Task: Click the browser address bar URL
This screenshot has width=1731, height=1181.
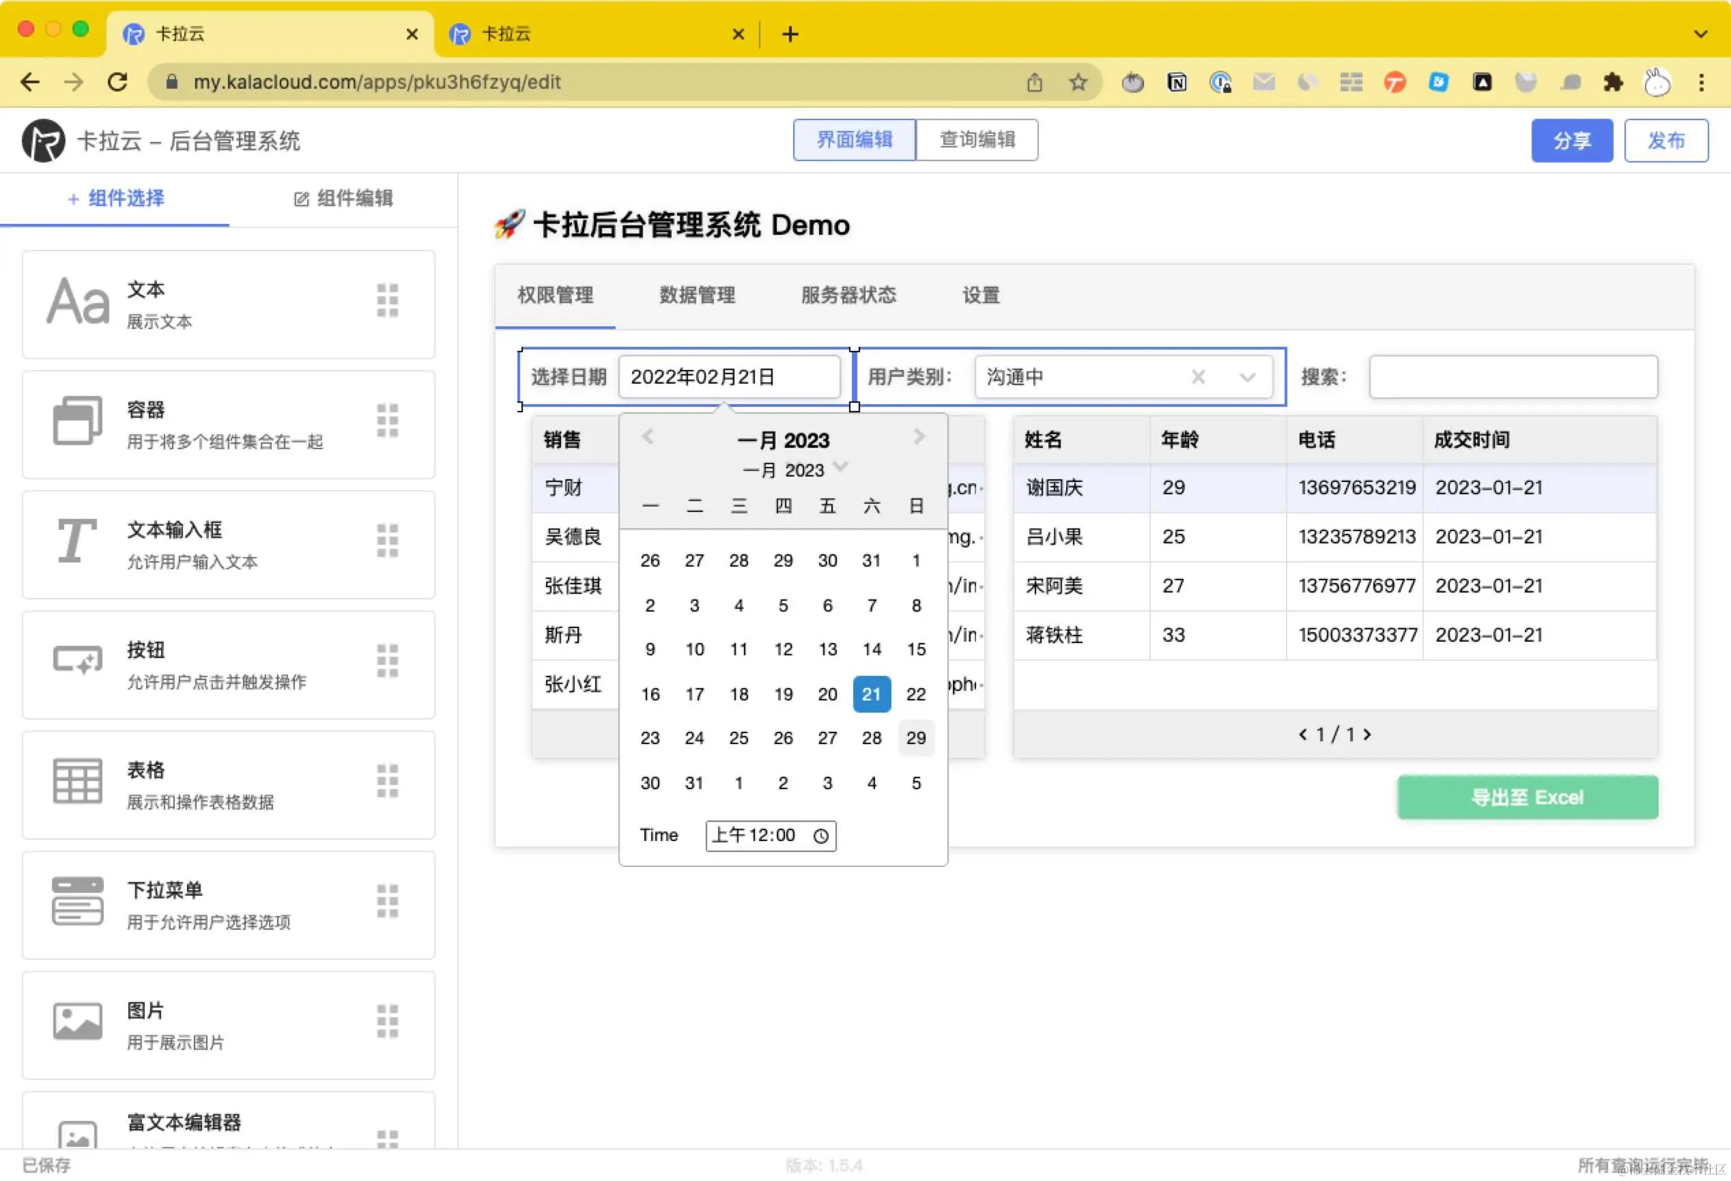Action: 377,82
